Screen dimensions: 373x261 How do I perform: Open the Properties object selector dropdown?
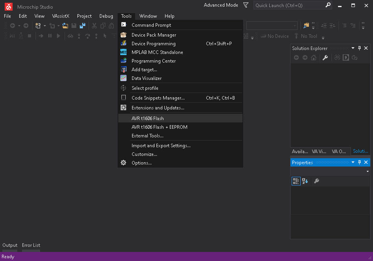pos(367,171)
